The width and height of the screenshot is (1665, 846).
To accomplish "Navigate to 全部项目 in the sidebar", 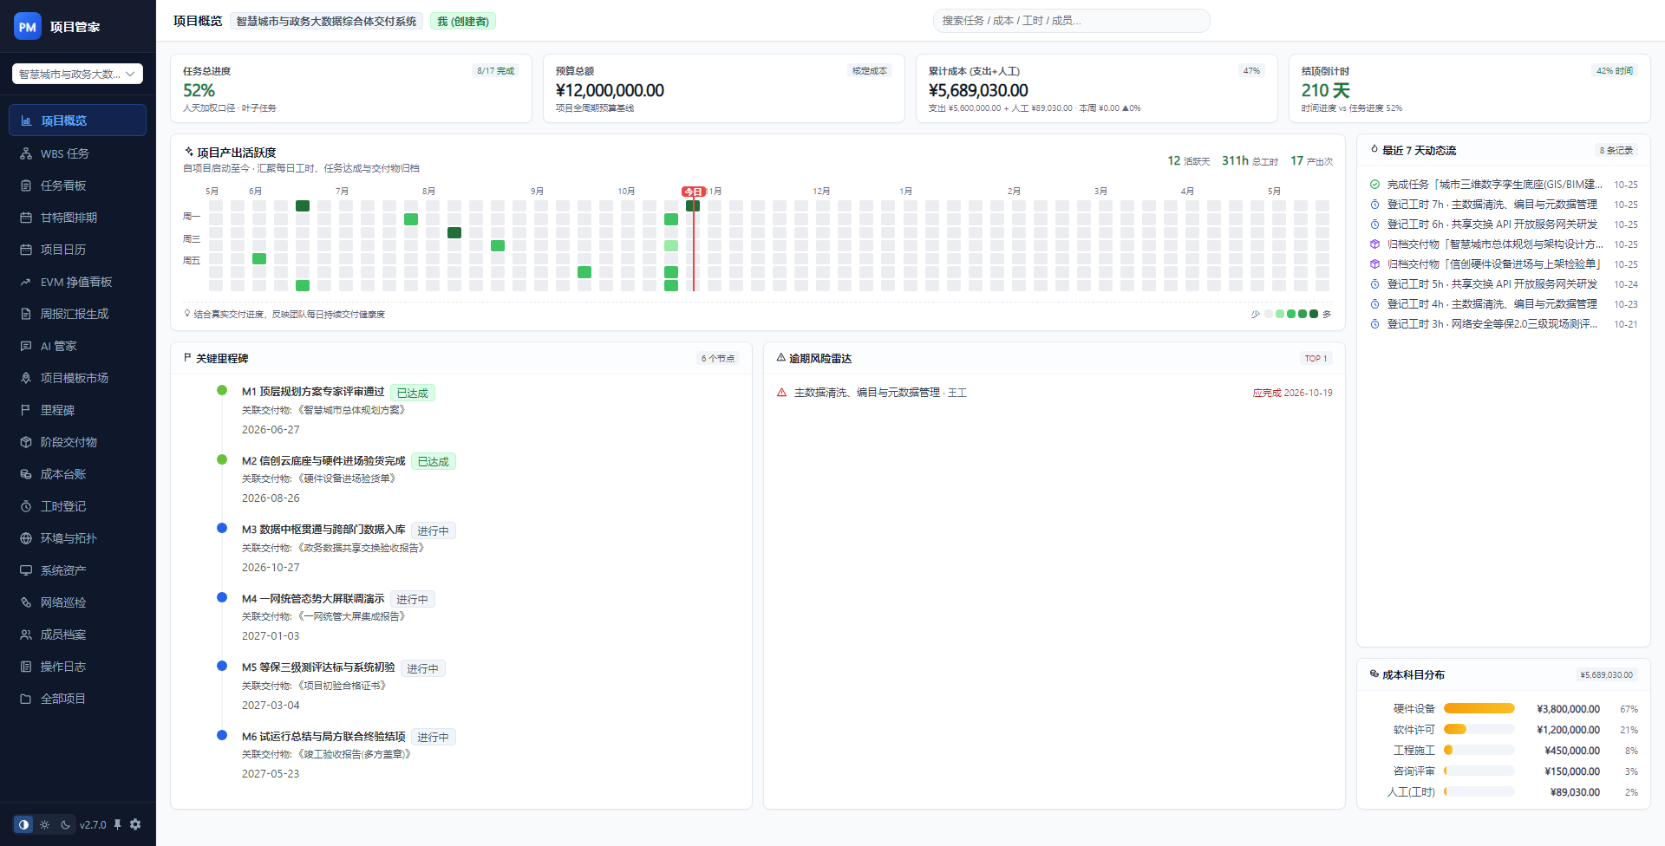I will 77,699.
